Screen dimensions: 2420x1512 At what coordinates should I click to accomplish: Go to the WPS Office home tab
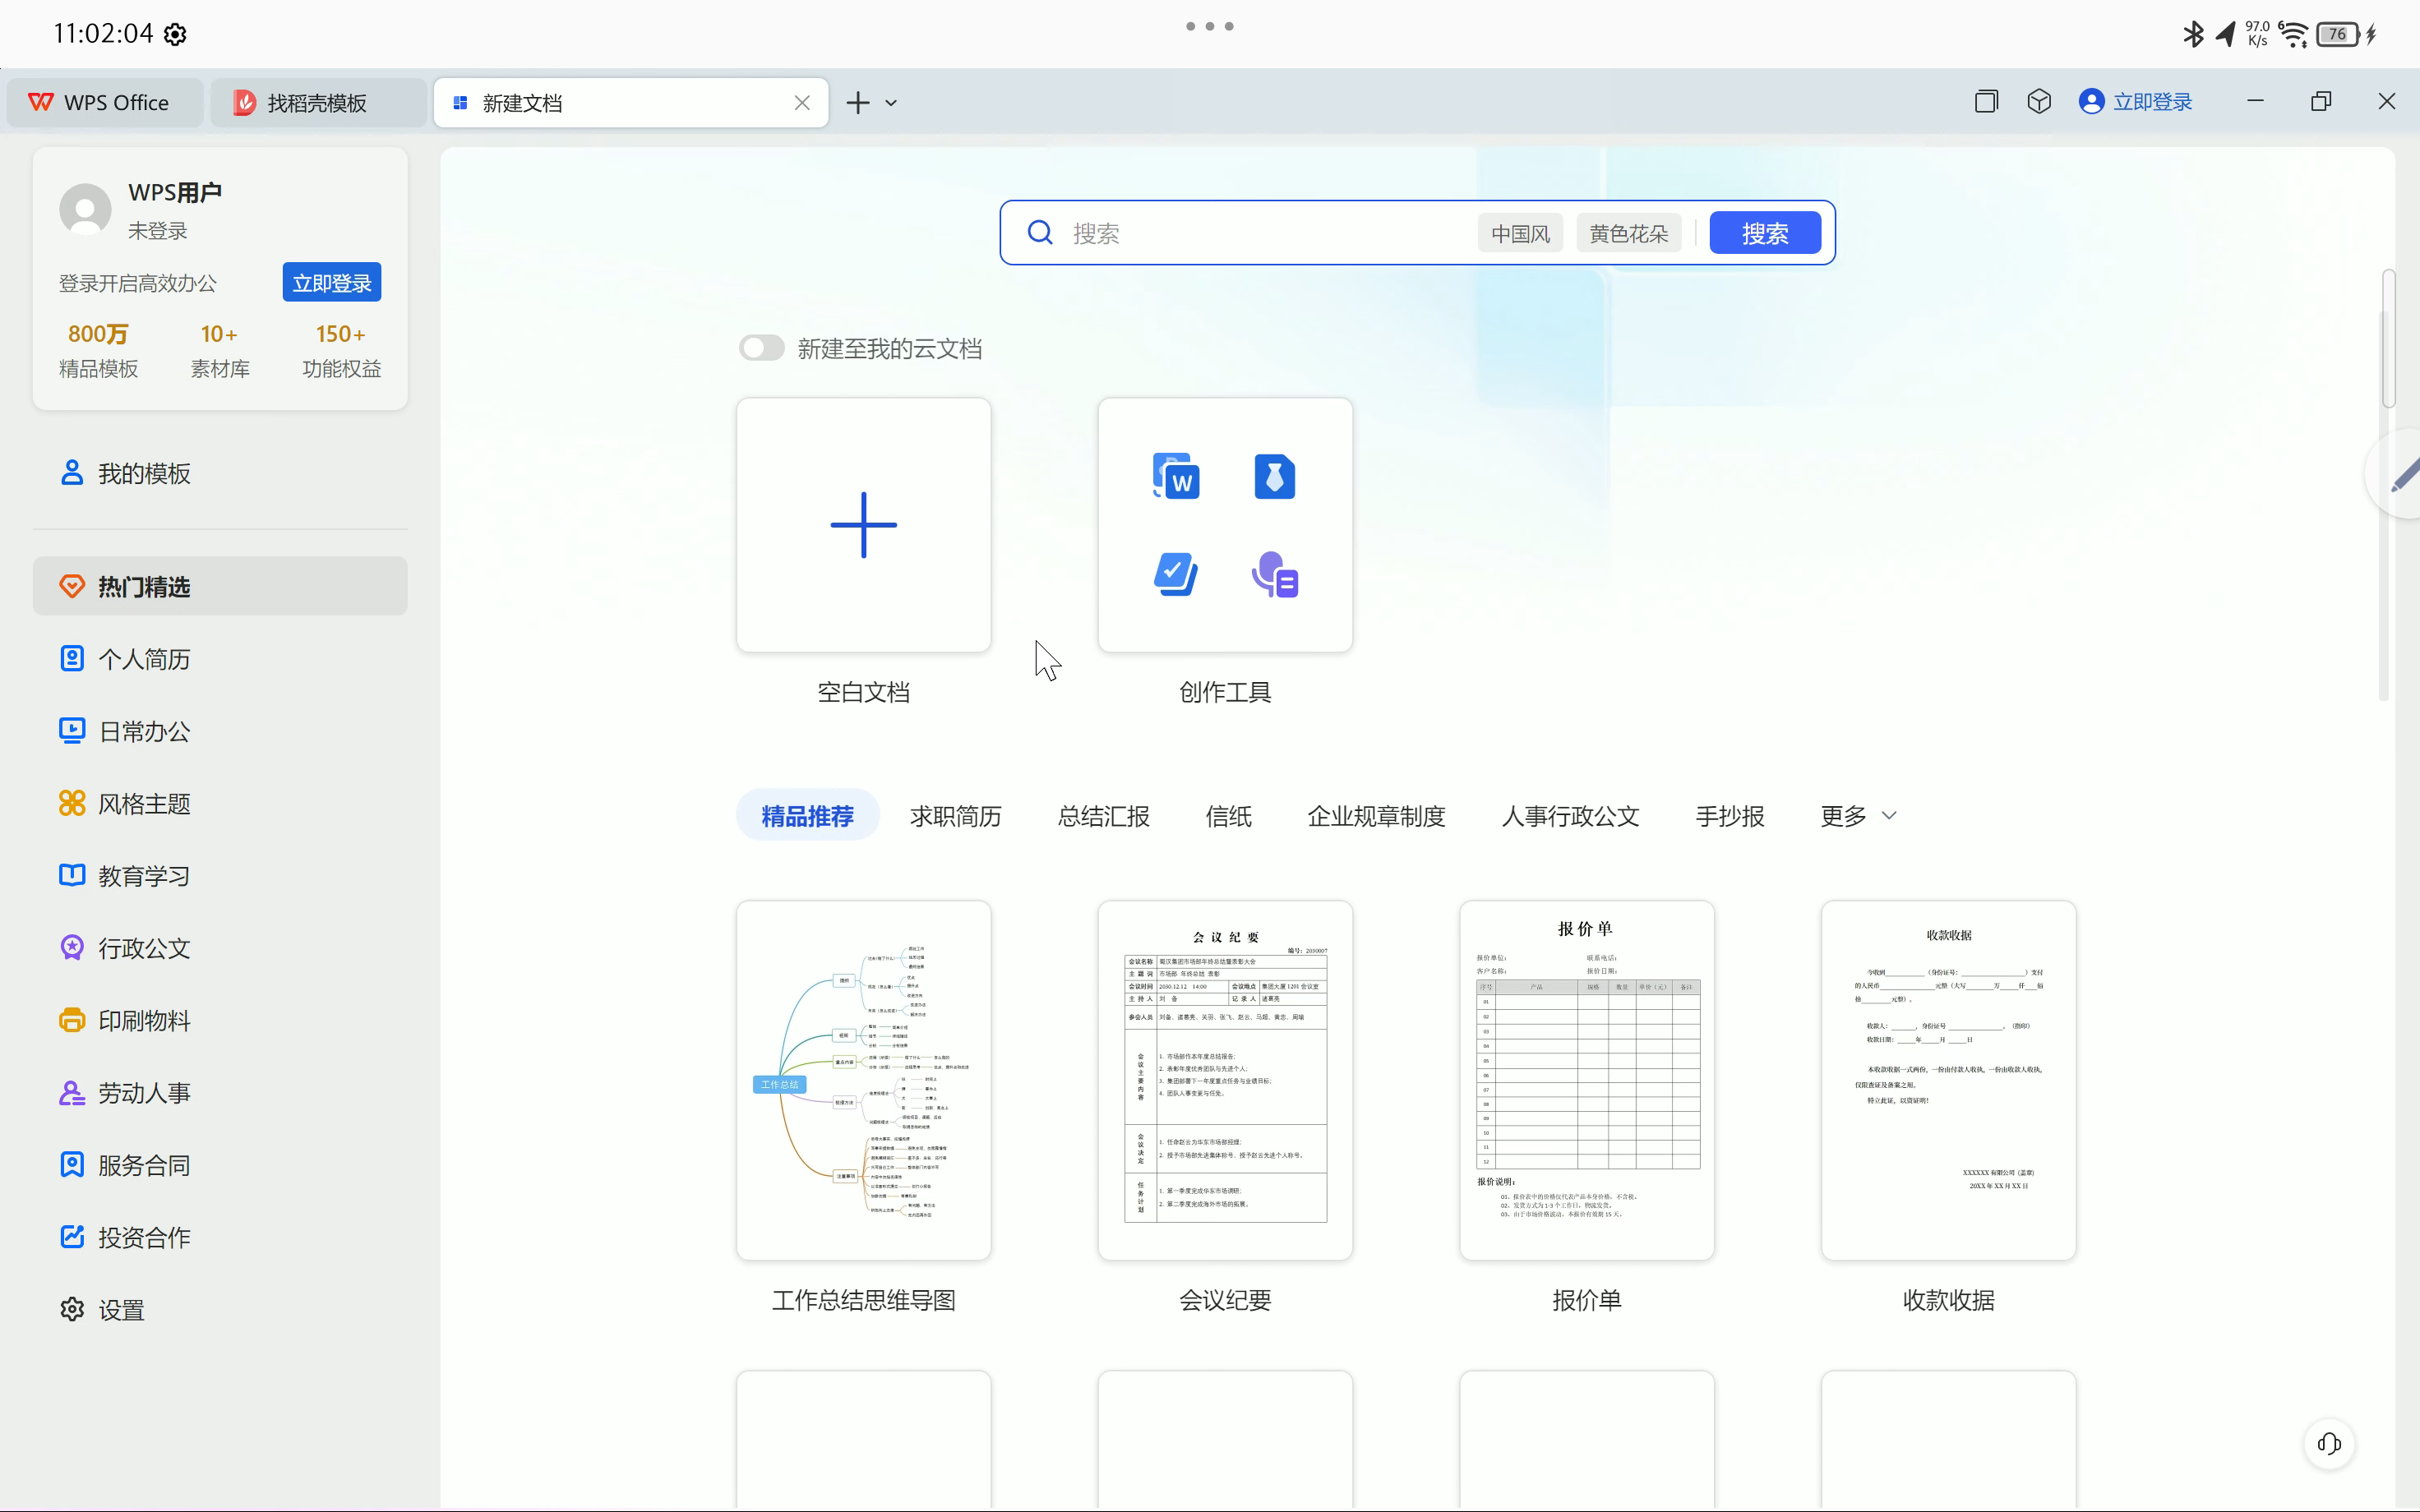click(x=104, y=101)
